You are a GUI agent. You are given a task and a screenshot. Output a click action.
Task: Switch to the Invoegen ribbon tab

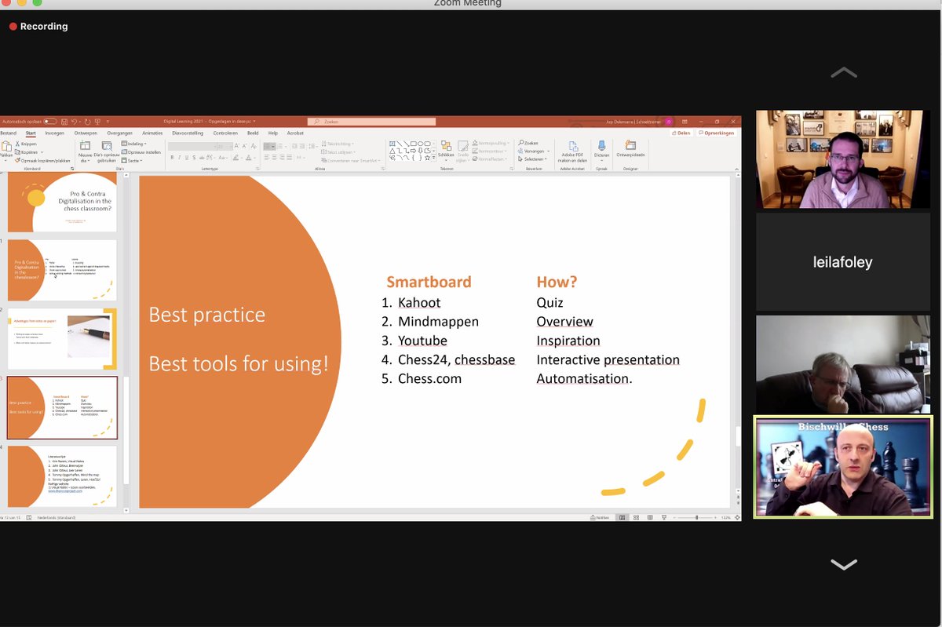click(54, 133)
